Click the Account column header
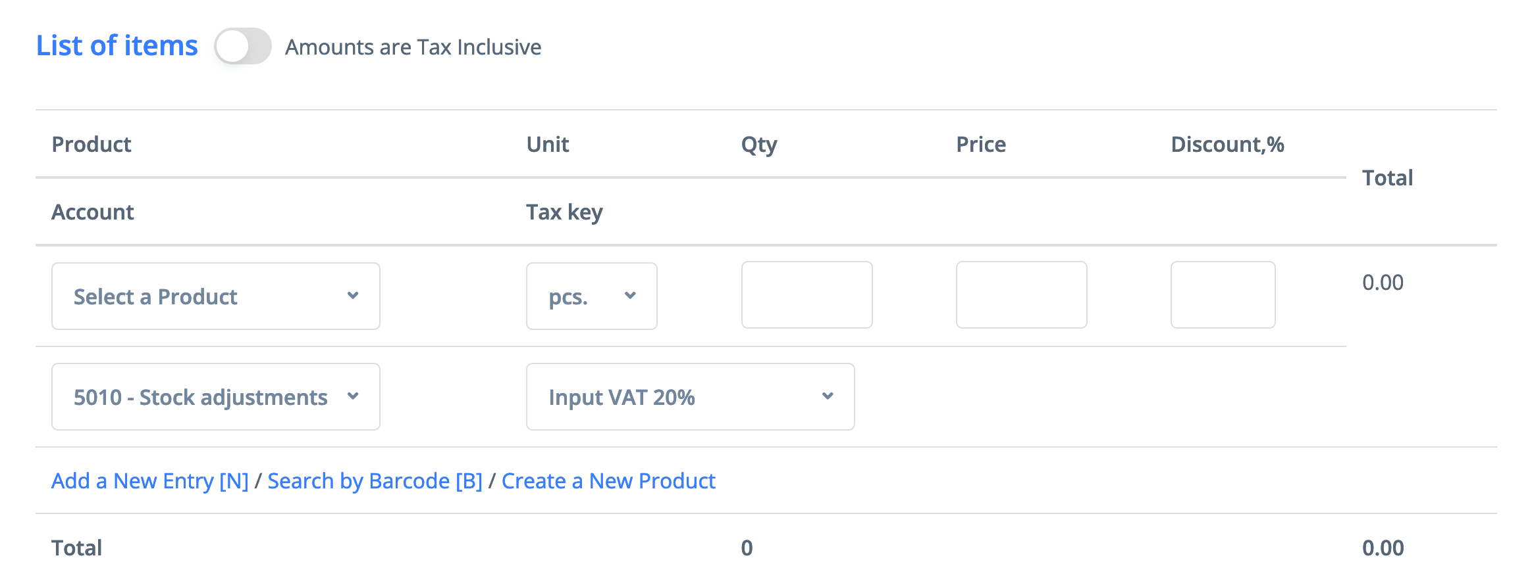 tap(93, 212)
